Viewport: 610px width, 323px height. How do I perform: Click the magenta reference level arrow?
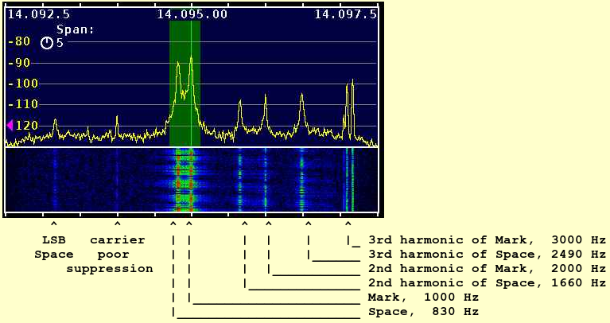(10, 126)
